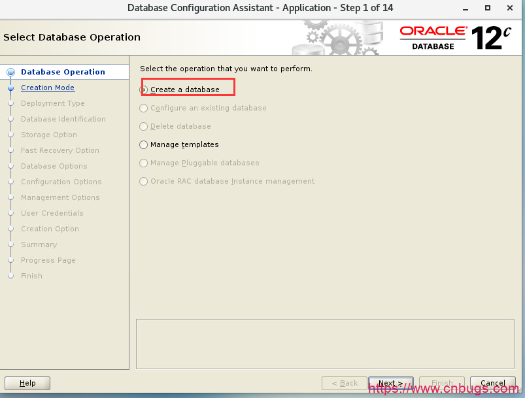
Task: Open Help for the wizard
Action: (x=27, y=383)
